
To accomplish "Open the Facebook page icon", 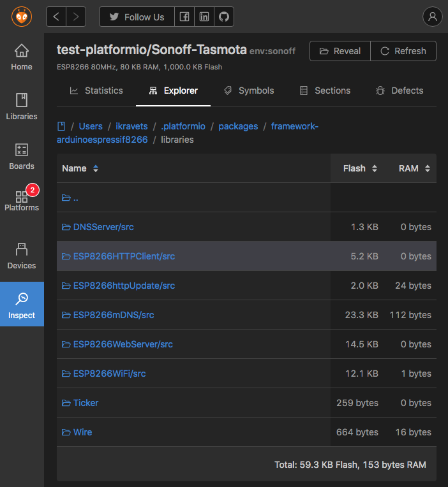I will coord(184,17).
